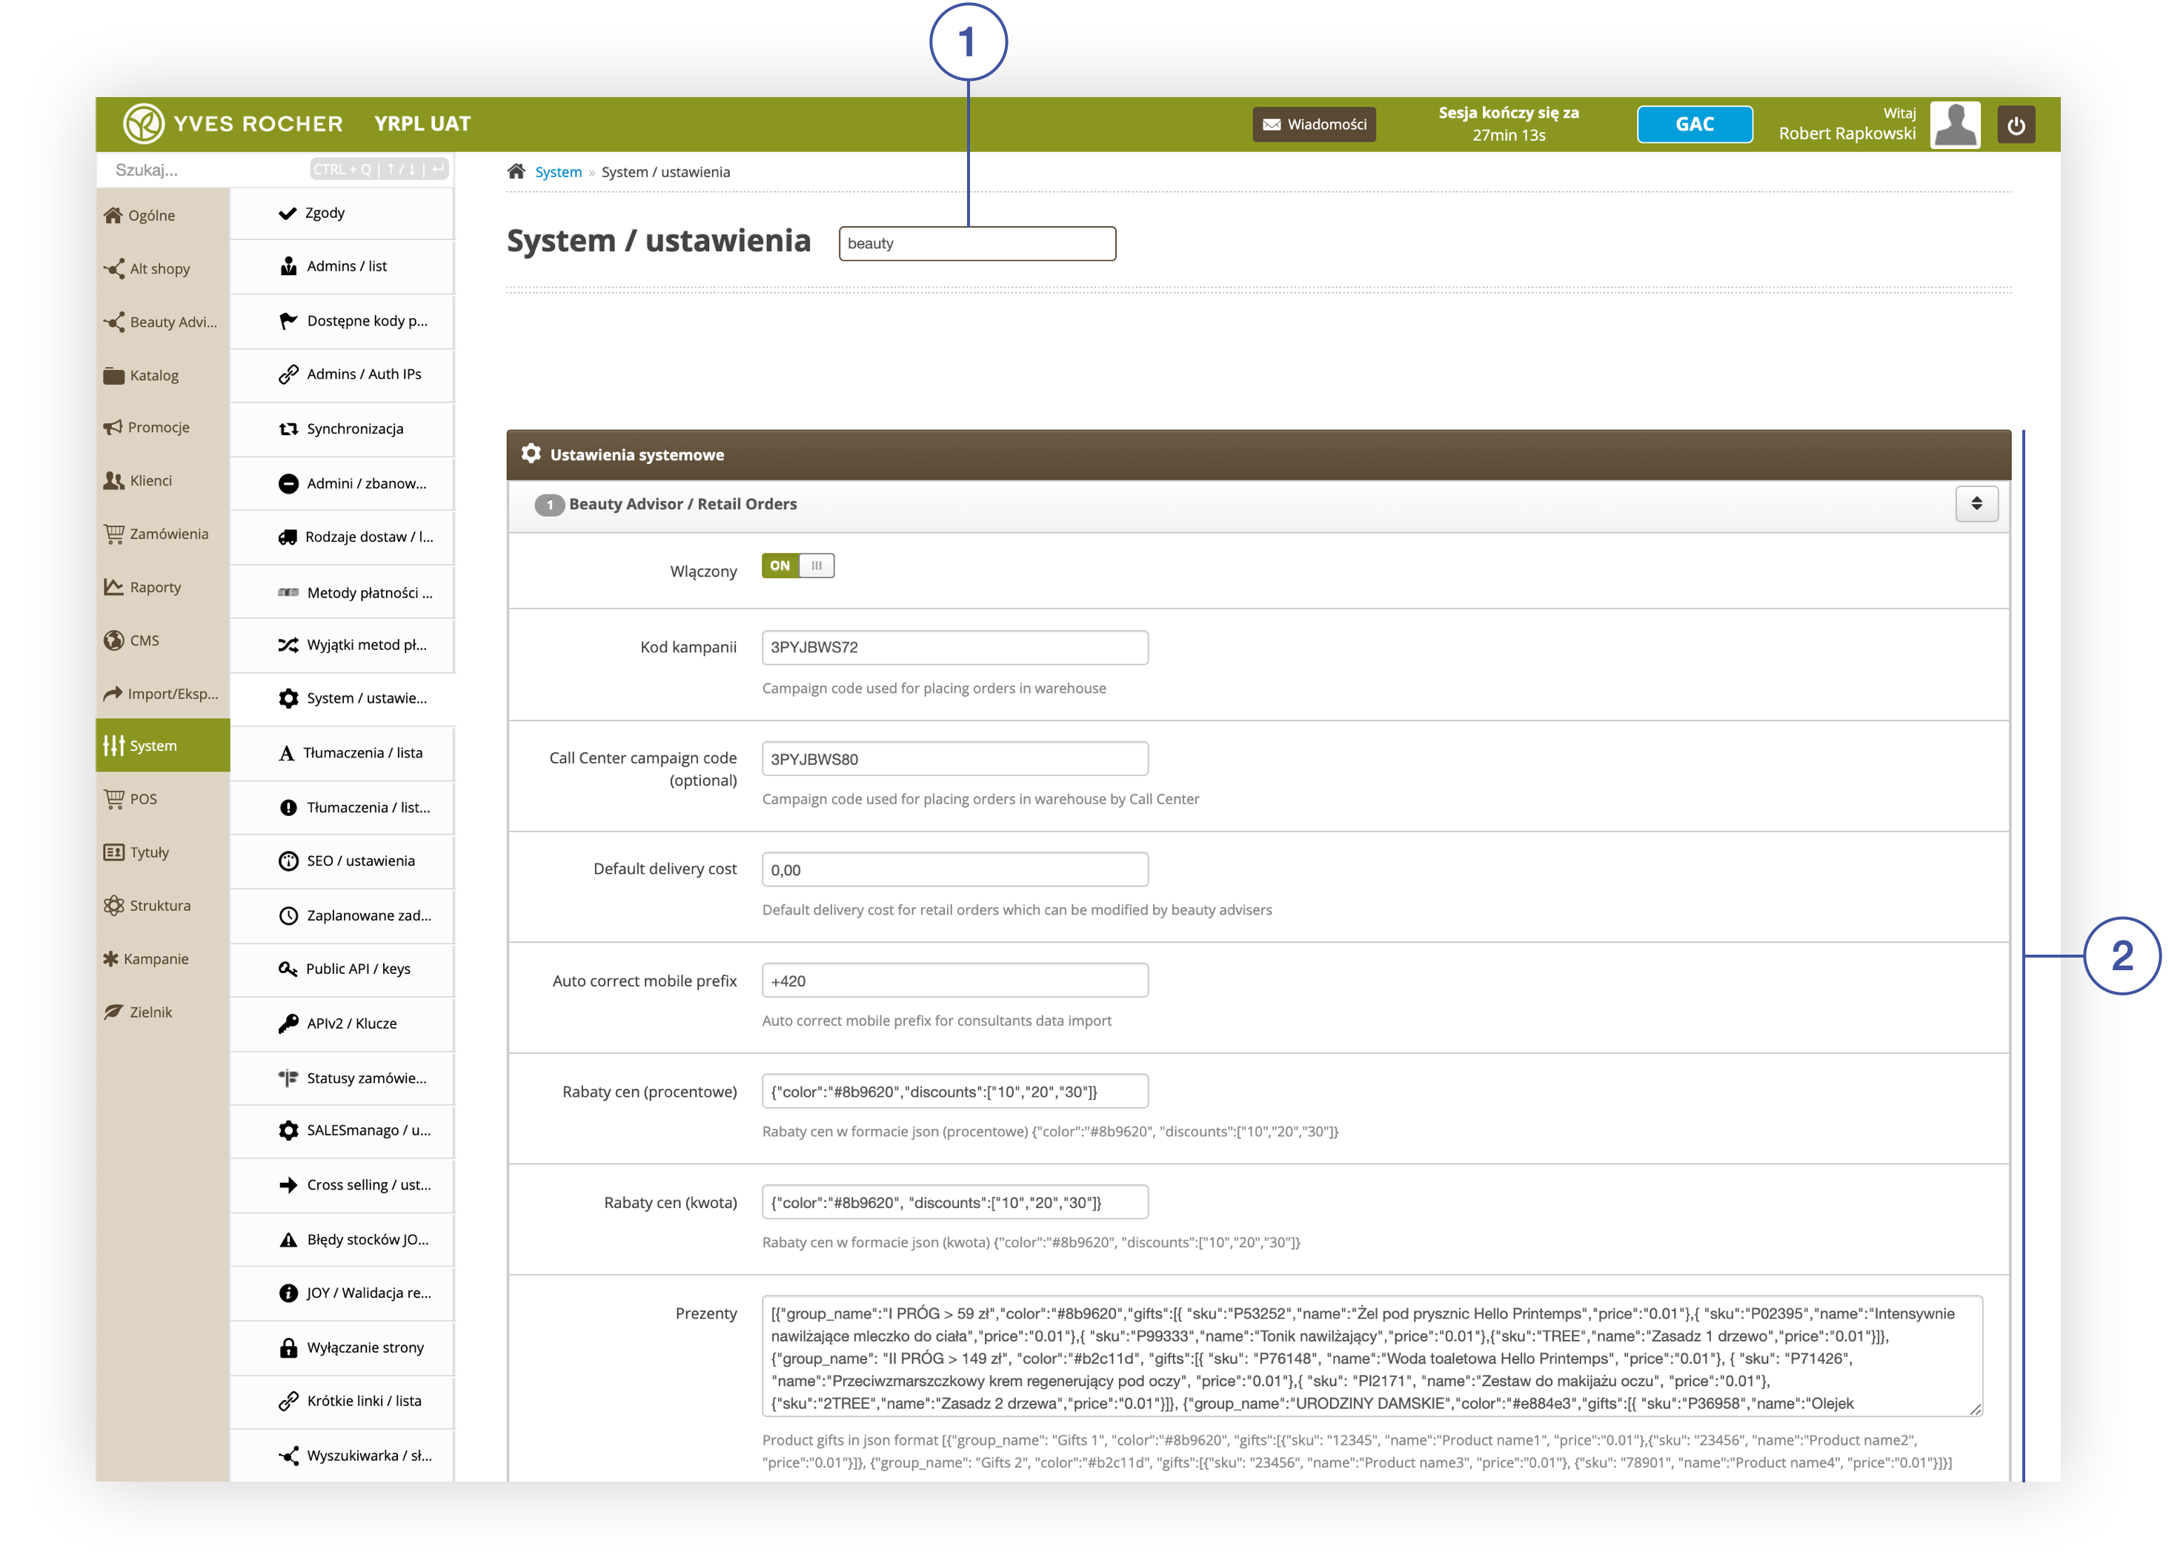Open Alt shopy sidebar section
This screenshot has width=2169, height=1555.
pyautogui.click(x=162, y=269)
